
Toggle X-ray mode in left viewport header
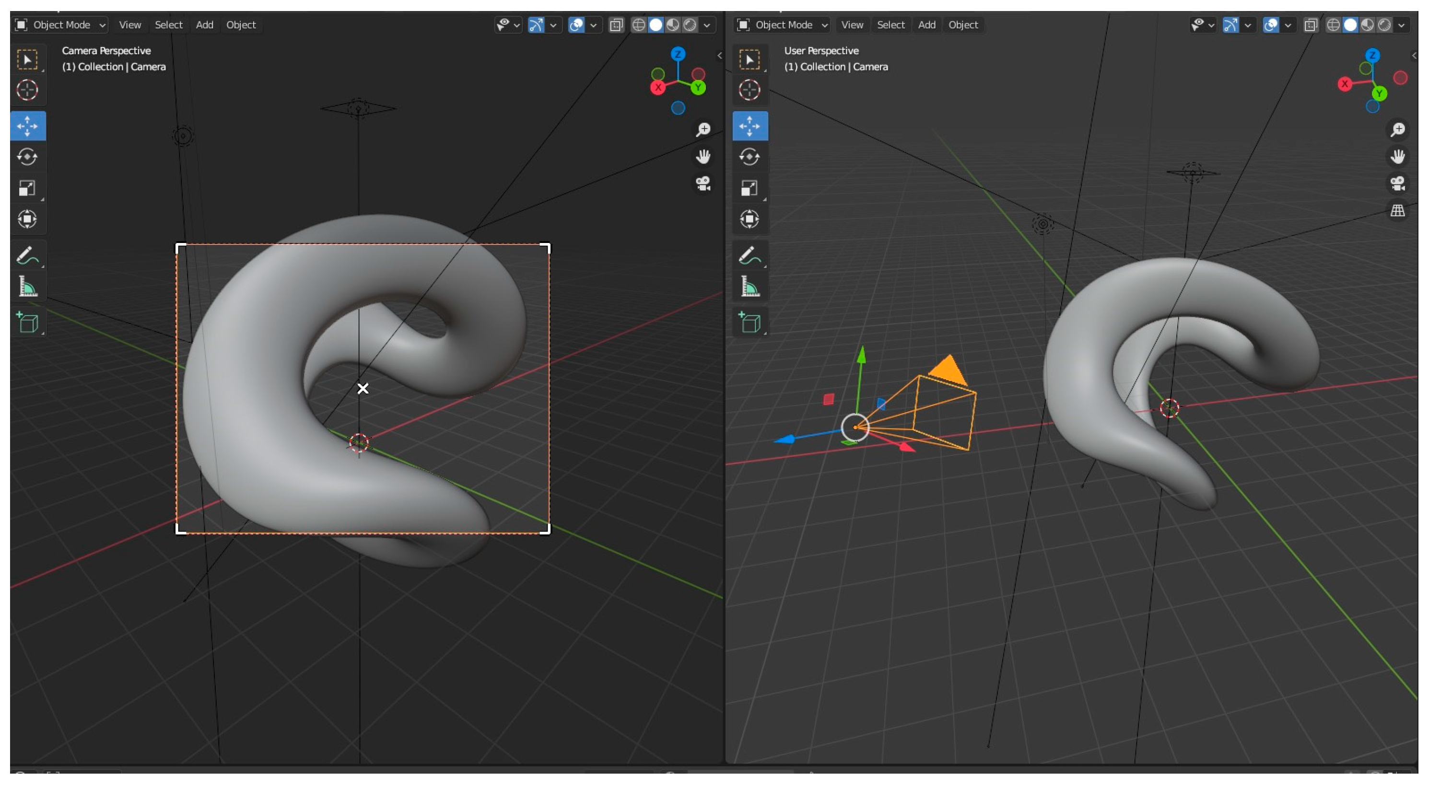[616, 25]
